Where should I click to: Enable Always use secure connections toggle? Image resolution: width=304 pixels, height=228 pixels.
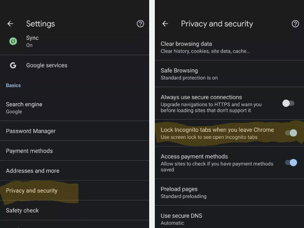289,103
